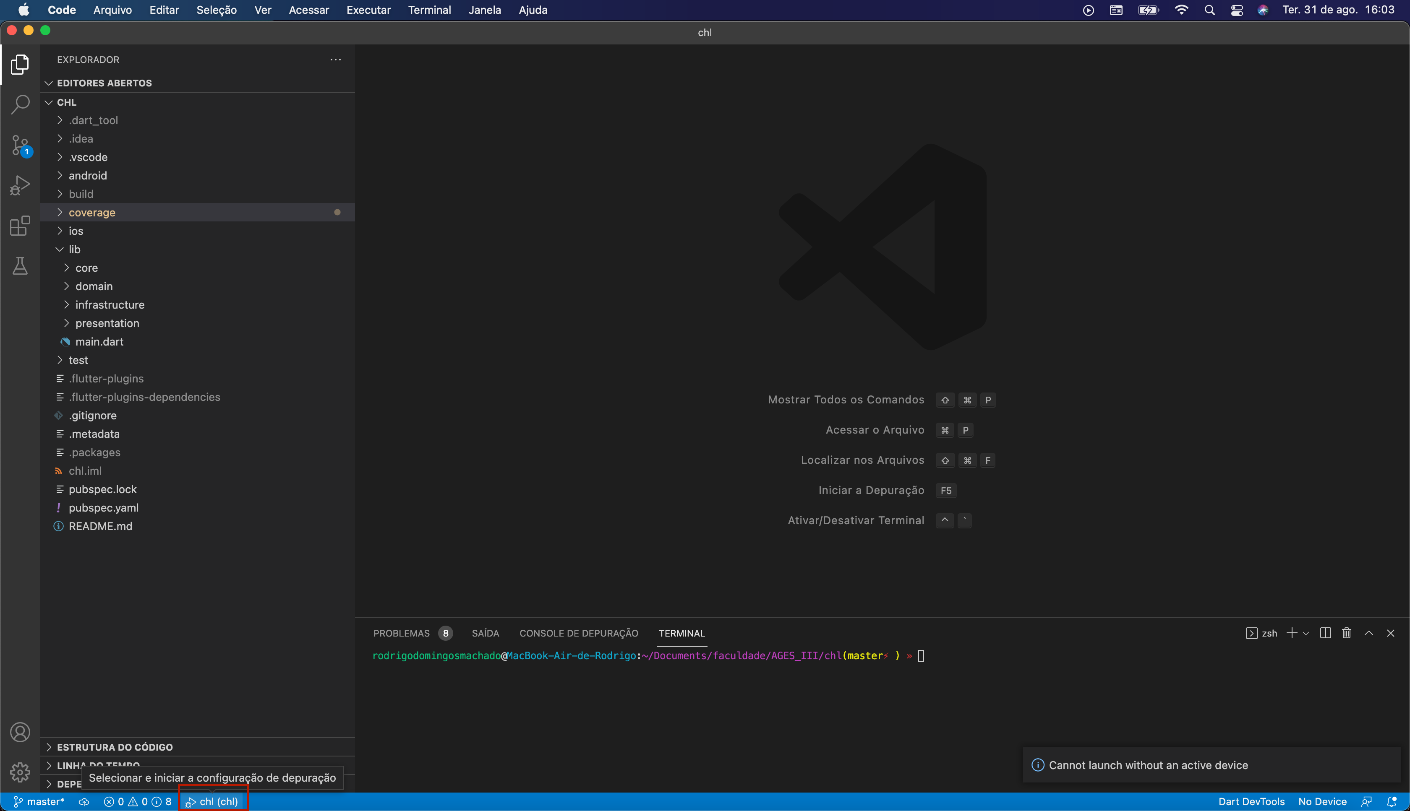Open the Accounts icon in activity bar
This screenshot has width=1410, height=811.
click(20, 732)
